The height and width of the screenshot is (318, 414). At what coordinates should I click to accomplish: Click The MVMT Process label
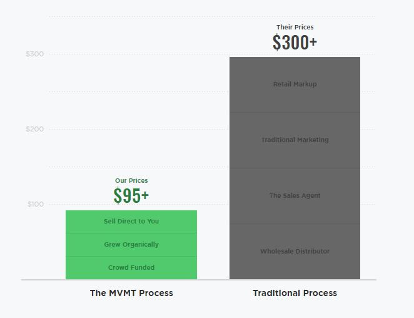131,293
